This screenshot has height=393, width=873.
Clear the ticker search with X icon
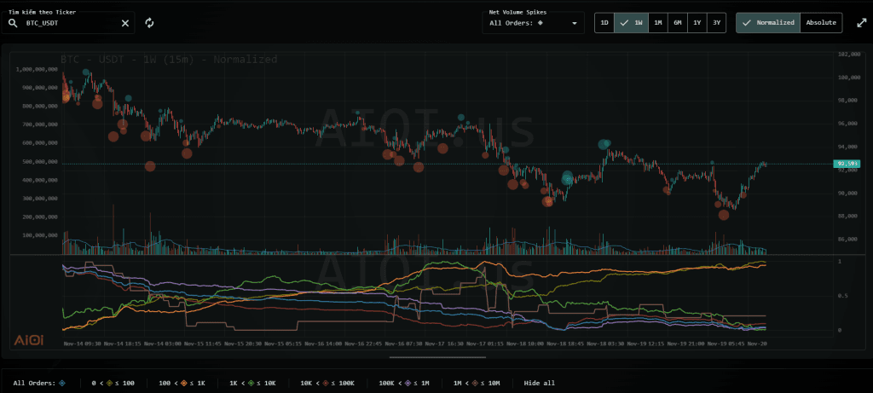tap(125, 23)
